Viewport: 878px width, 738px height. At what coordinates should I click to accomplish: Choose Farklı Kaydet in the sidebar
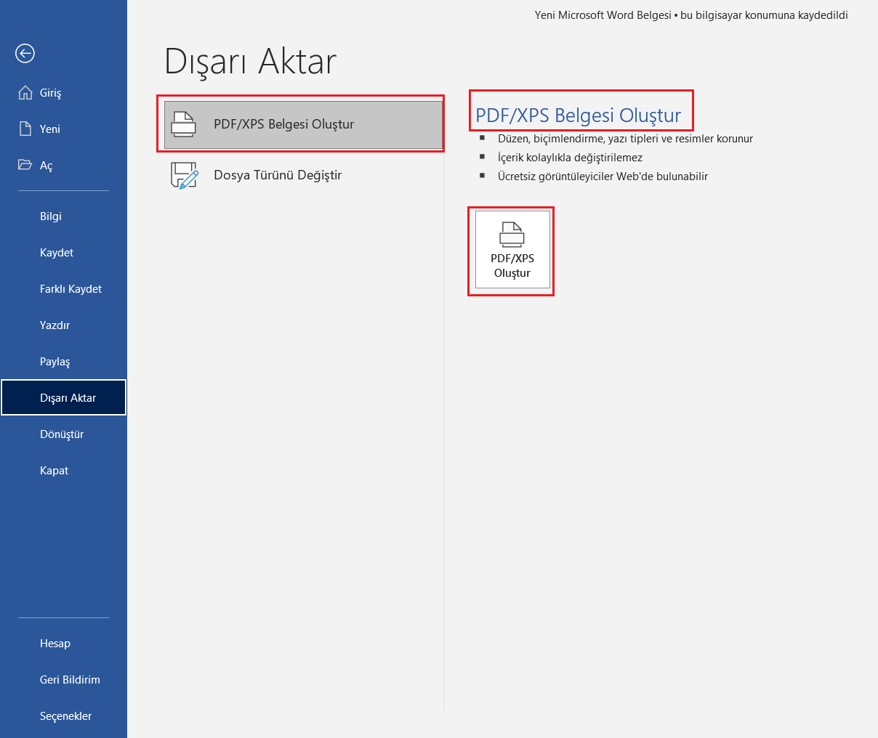click(63, 289)
